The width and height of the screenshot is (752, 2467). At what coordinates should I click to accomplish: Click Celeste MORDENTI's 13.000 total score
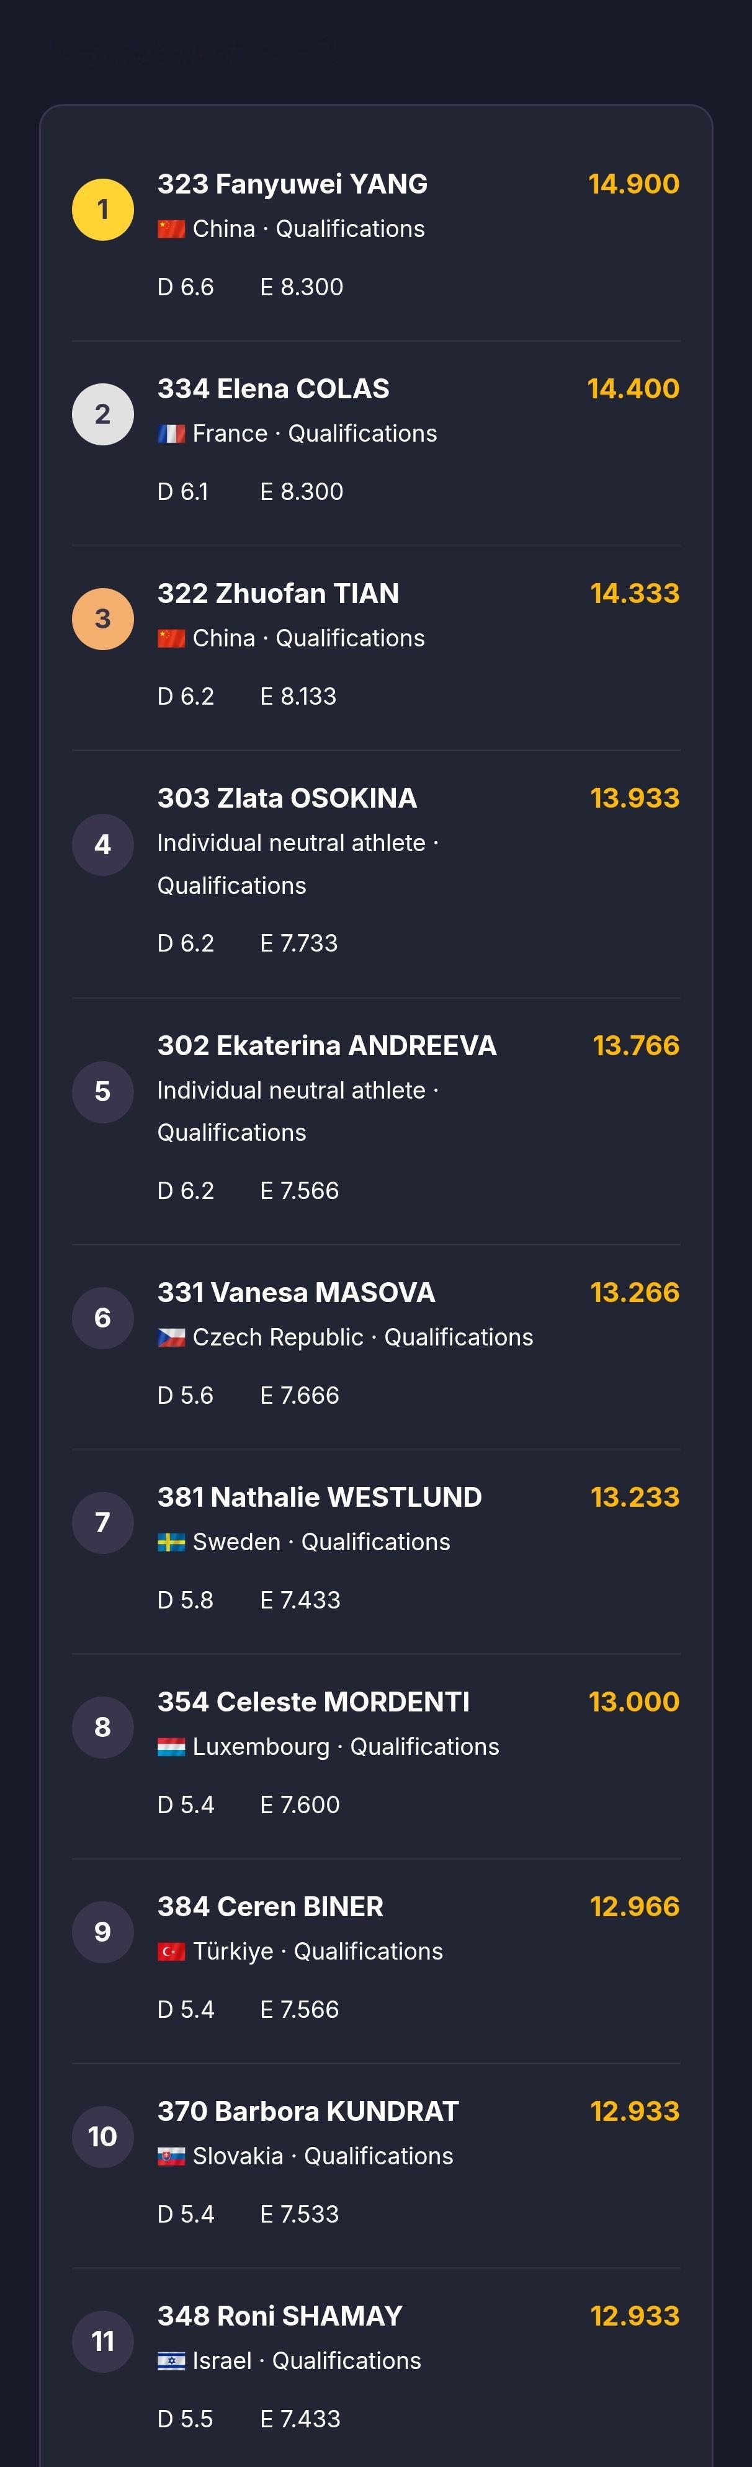pyautogui.click(x=633, y=1702)
